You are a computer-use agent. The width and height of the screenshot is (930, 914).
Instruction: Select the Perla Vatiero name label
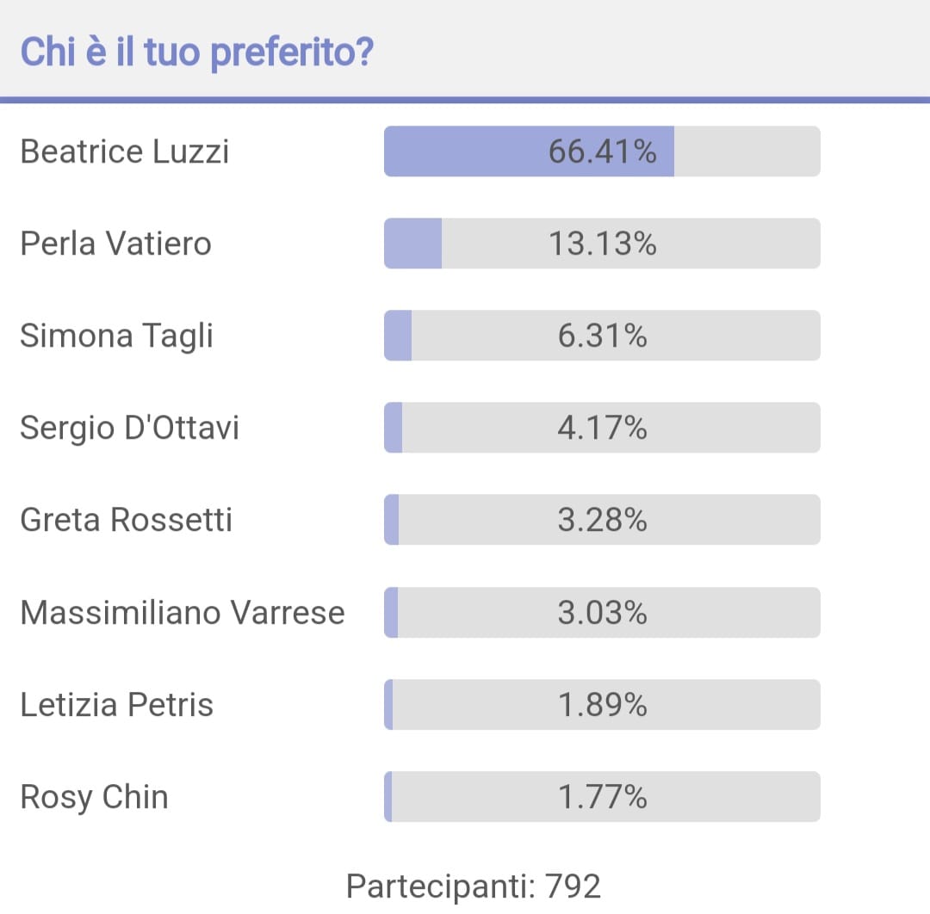click(x=115, y=244)
